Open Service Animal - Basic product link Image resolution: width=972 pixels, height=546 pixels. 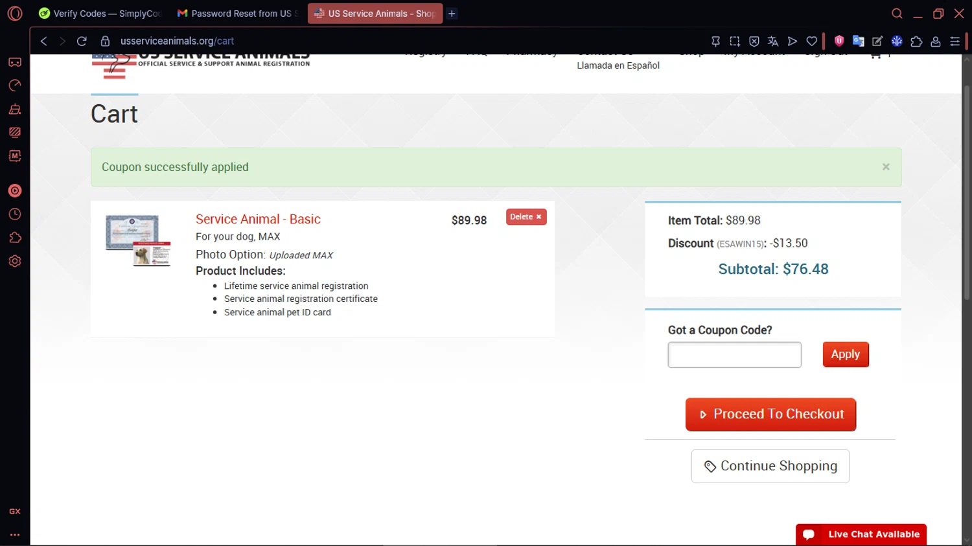(258, 219)
